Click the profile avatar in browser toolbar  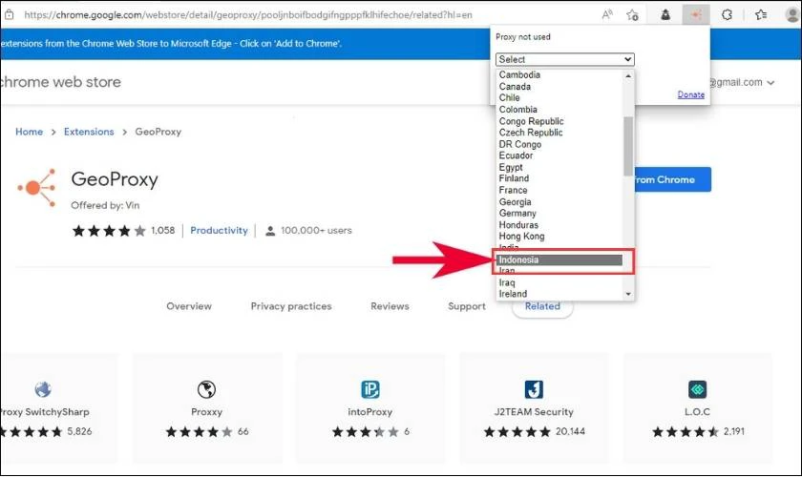point(792,15)
